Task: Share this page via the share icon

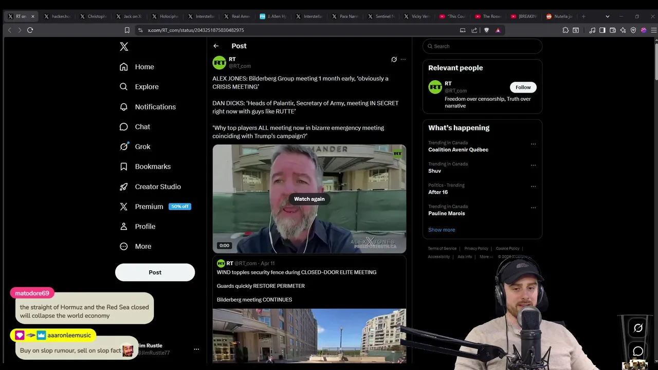Action: (474, 30)
